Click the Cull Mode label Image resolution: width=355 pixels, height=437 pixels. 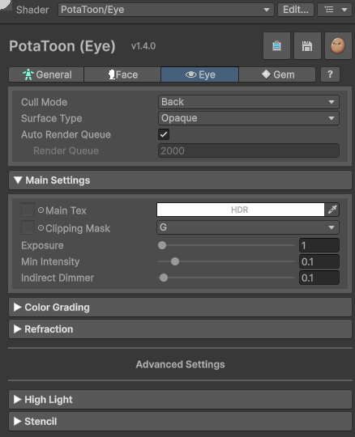tap(44, 102)
